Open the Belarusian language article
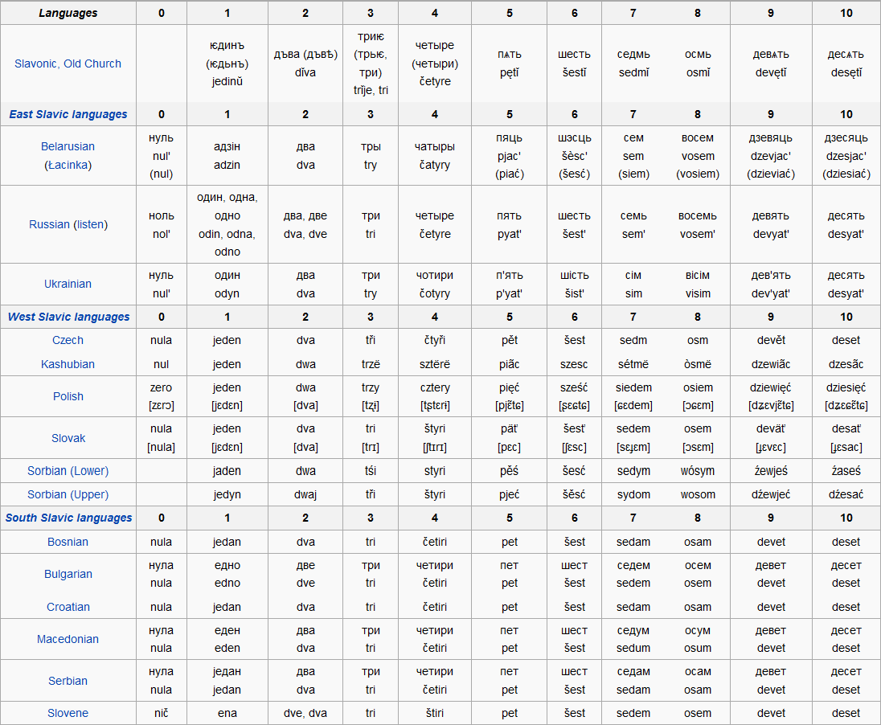 (x=68, y=146)
